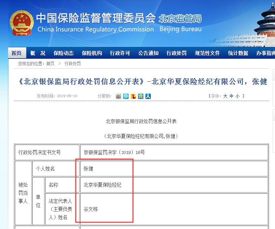This screenshot has width=275, height=229.
Task: Click centered heading 北京银保监局行政处罚信息公开表
Action: 141,121
